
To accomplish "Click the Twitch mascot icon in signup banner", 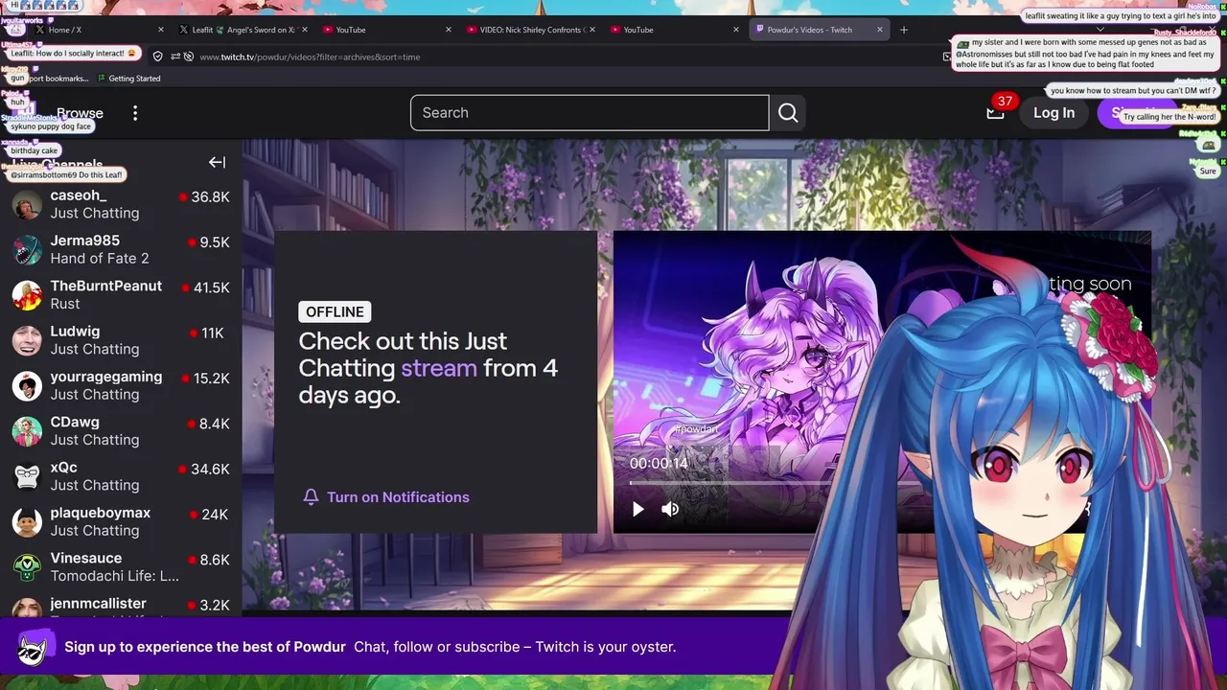I will coord(33,648).
